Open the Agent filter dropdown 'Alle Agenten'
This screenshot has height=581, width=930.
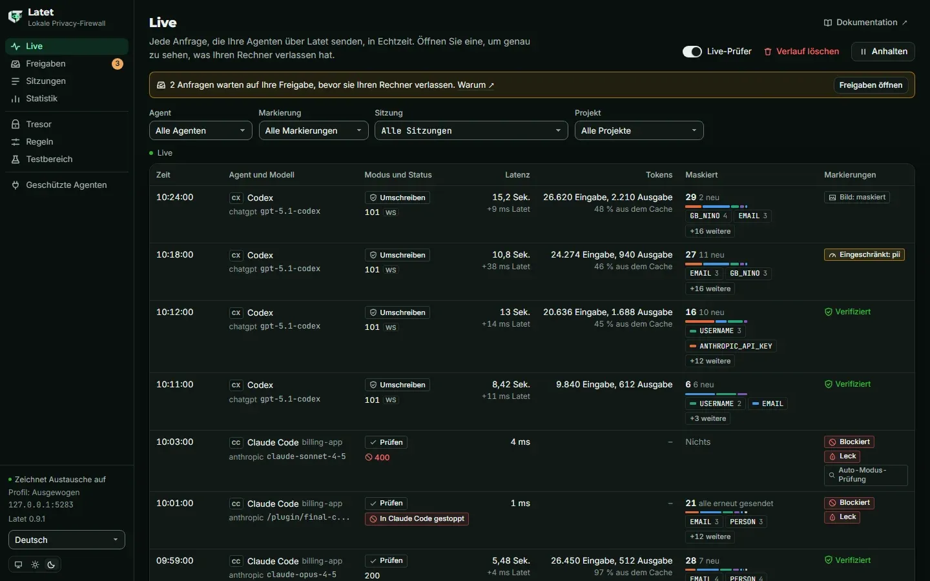pyautogui.click(x=201, y=130)
